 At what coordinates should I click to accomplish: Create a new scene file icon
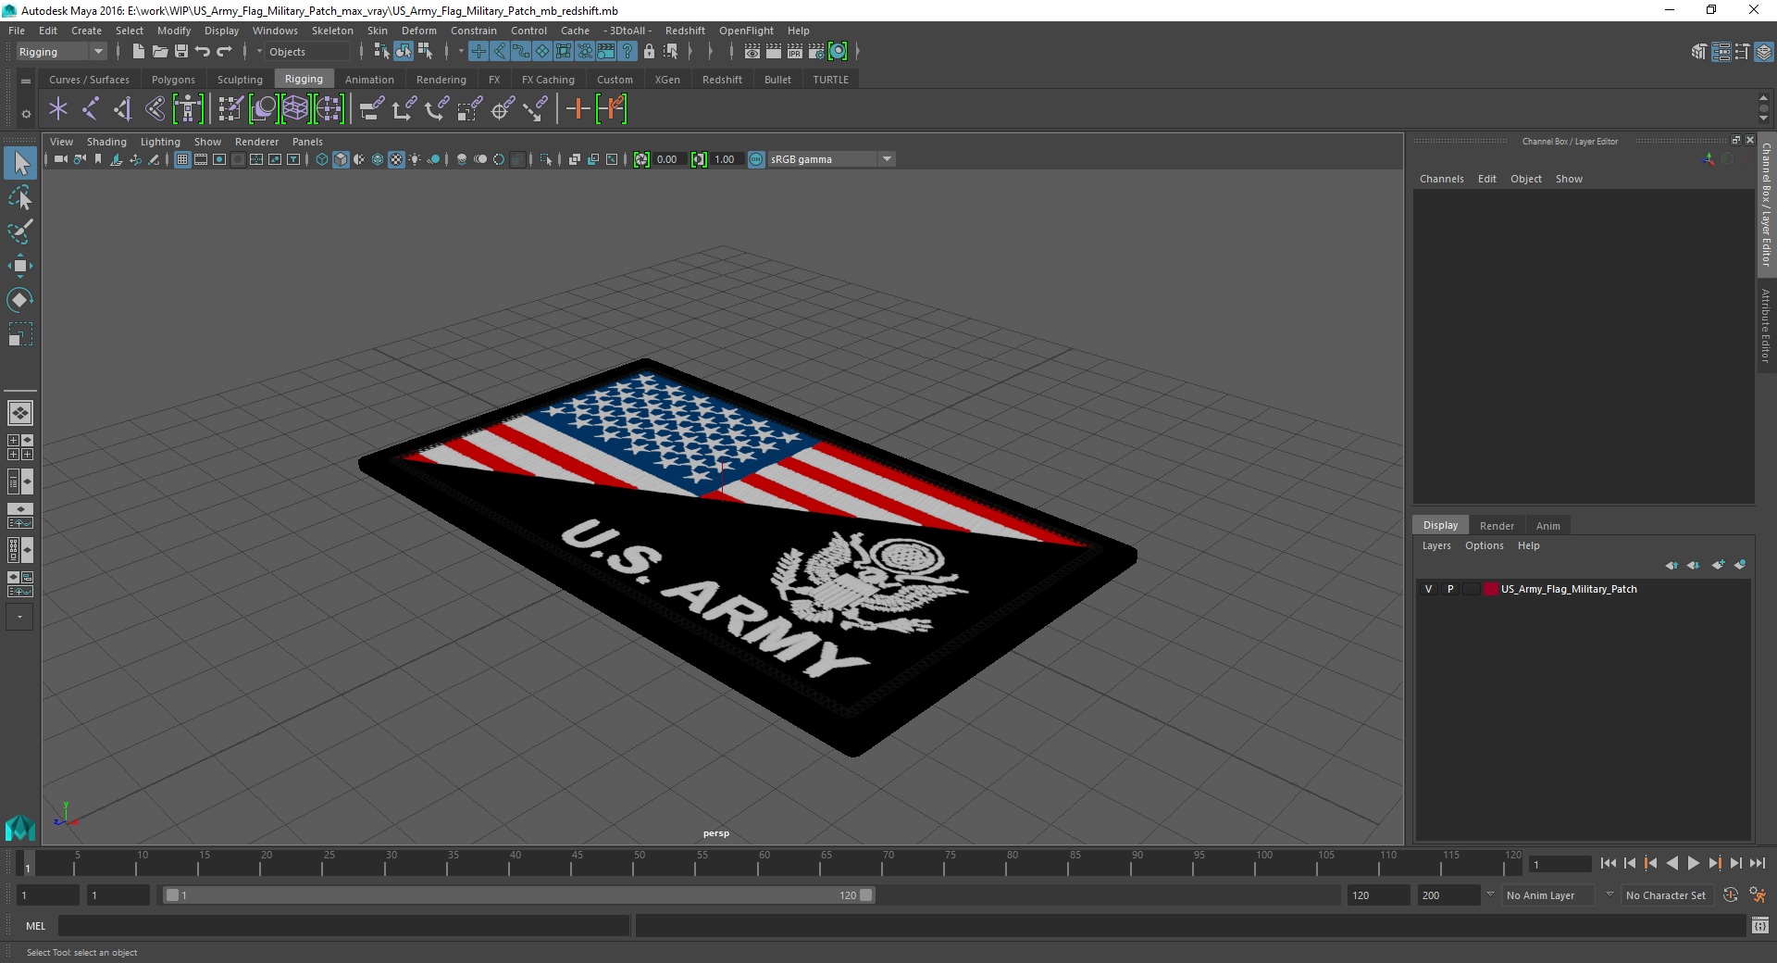click(x=138, y=52)
